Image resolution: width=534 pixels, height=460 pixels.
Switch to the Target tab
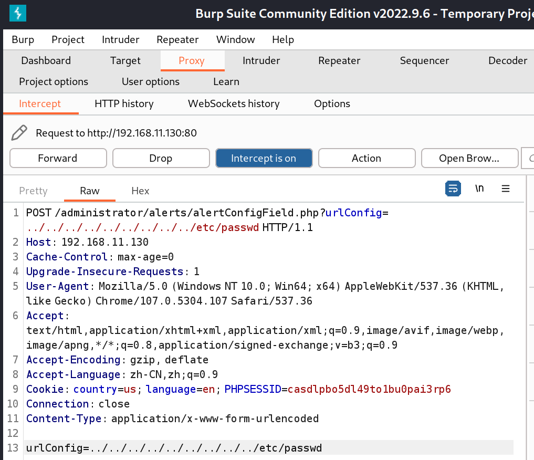tap(125, 60)
